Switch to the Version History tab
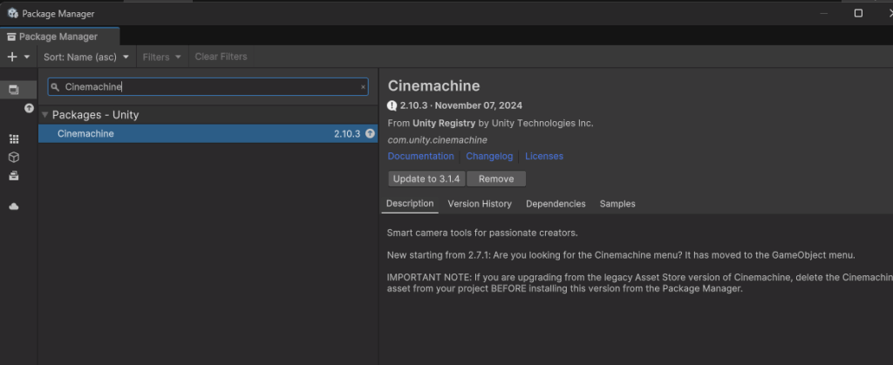This screenshot has width=893, height=365. tap(480, 204)
